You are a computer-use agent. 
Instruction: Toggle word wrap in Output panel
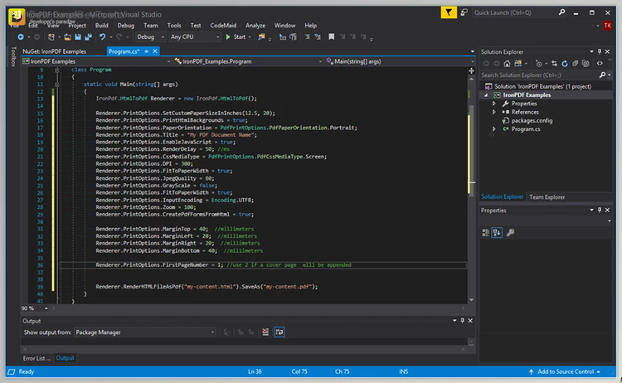click(279, 332)
